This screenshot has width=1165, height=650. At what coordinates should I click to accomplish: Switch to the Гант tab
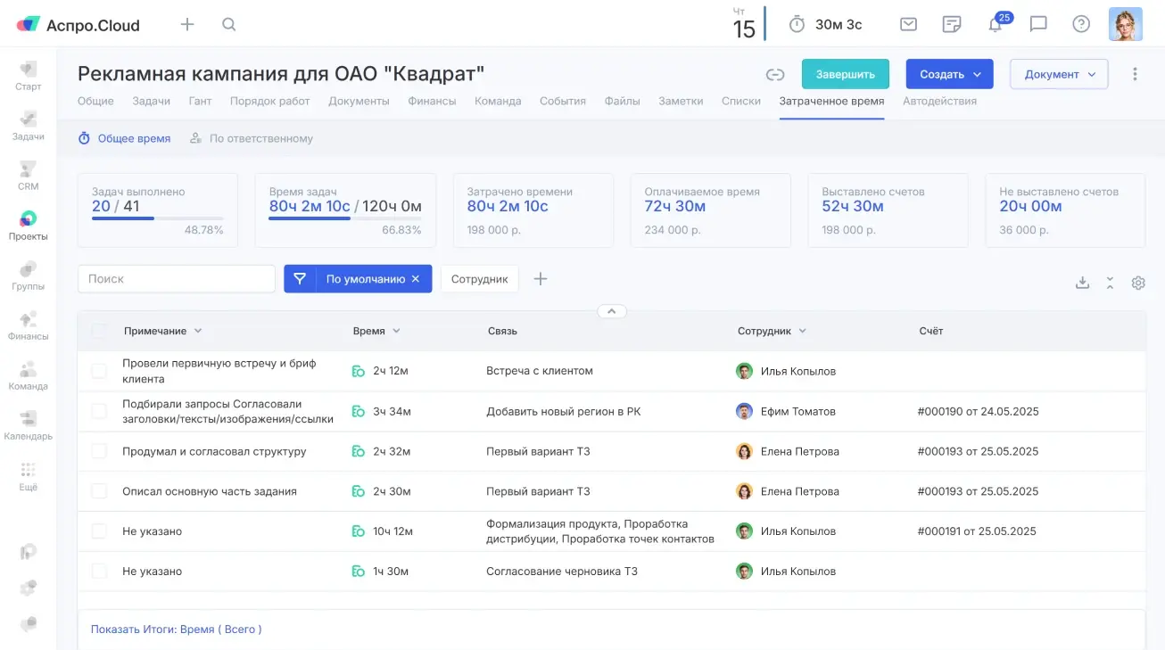pyautogui.click(x=200, y=101)
